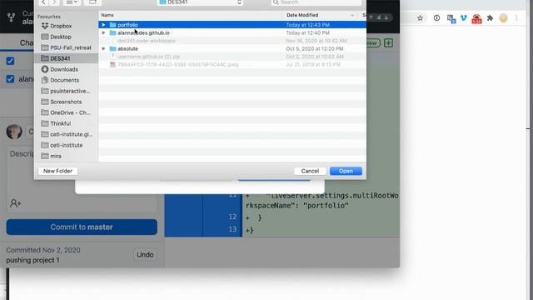Bookmark the page with Chrome star icon

click(420, 18)
